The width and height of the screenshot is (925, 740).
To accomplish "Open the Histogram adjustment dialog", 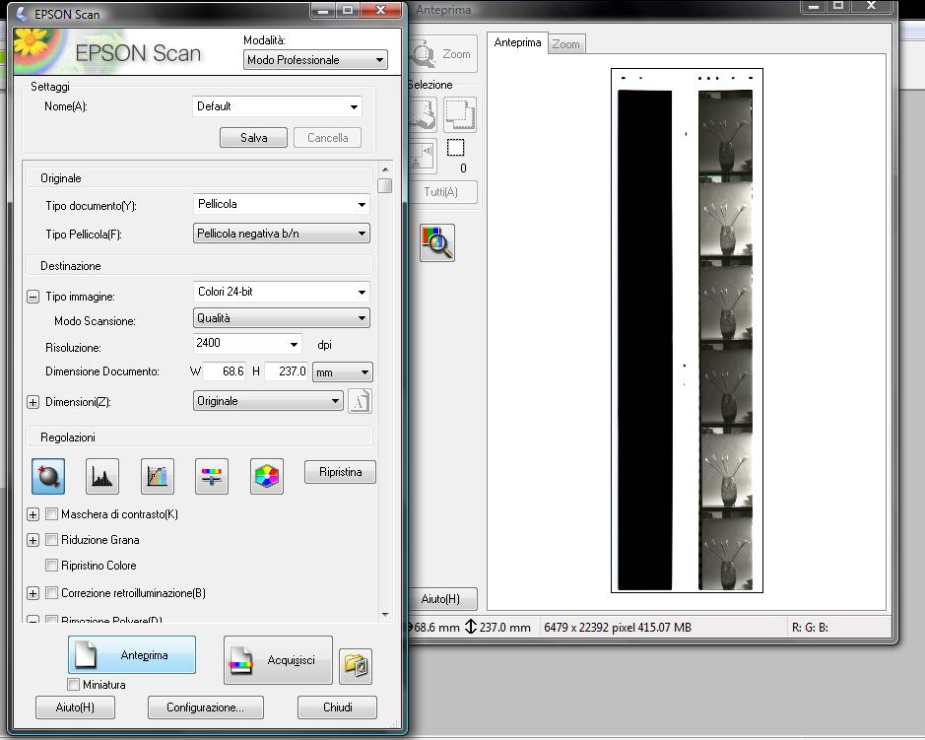I will [x=101, y=476].
